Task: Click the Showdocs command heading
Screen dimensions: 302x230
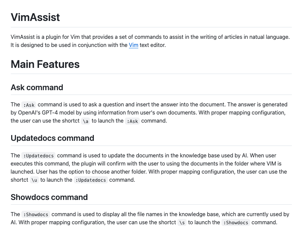Action: tap(49, 197)
